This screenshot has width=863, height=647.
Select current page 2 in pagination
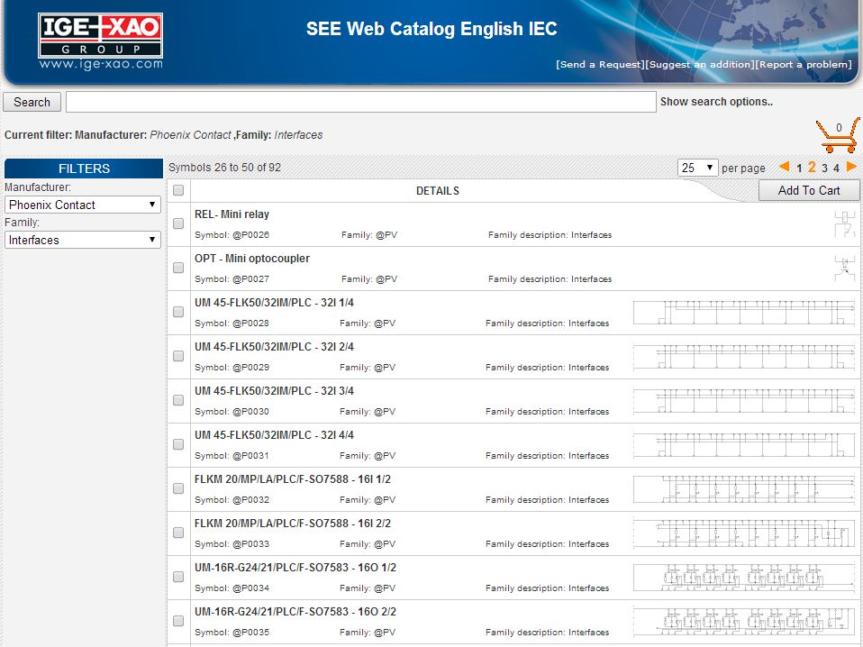(x=812, y=168)
